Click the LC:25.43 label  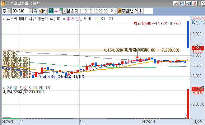click(x=198, y=18)
